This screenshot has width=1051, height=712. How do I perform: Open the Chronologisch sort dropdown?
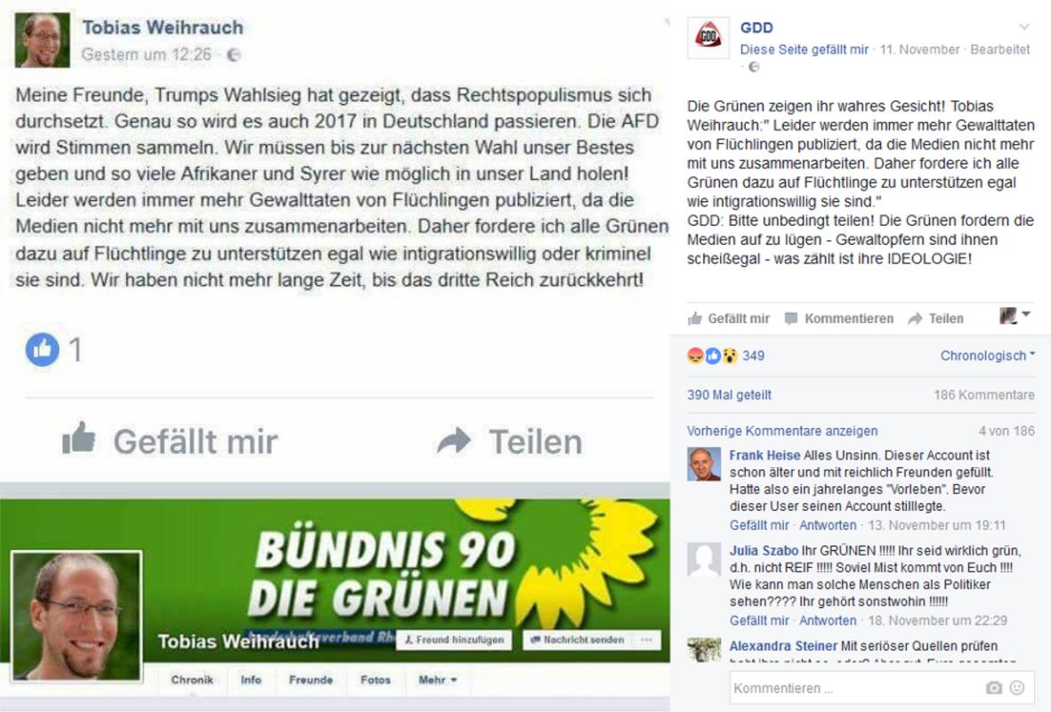(x=987, y=355)
